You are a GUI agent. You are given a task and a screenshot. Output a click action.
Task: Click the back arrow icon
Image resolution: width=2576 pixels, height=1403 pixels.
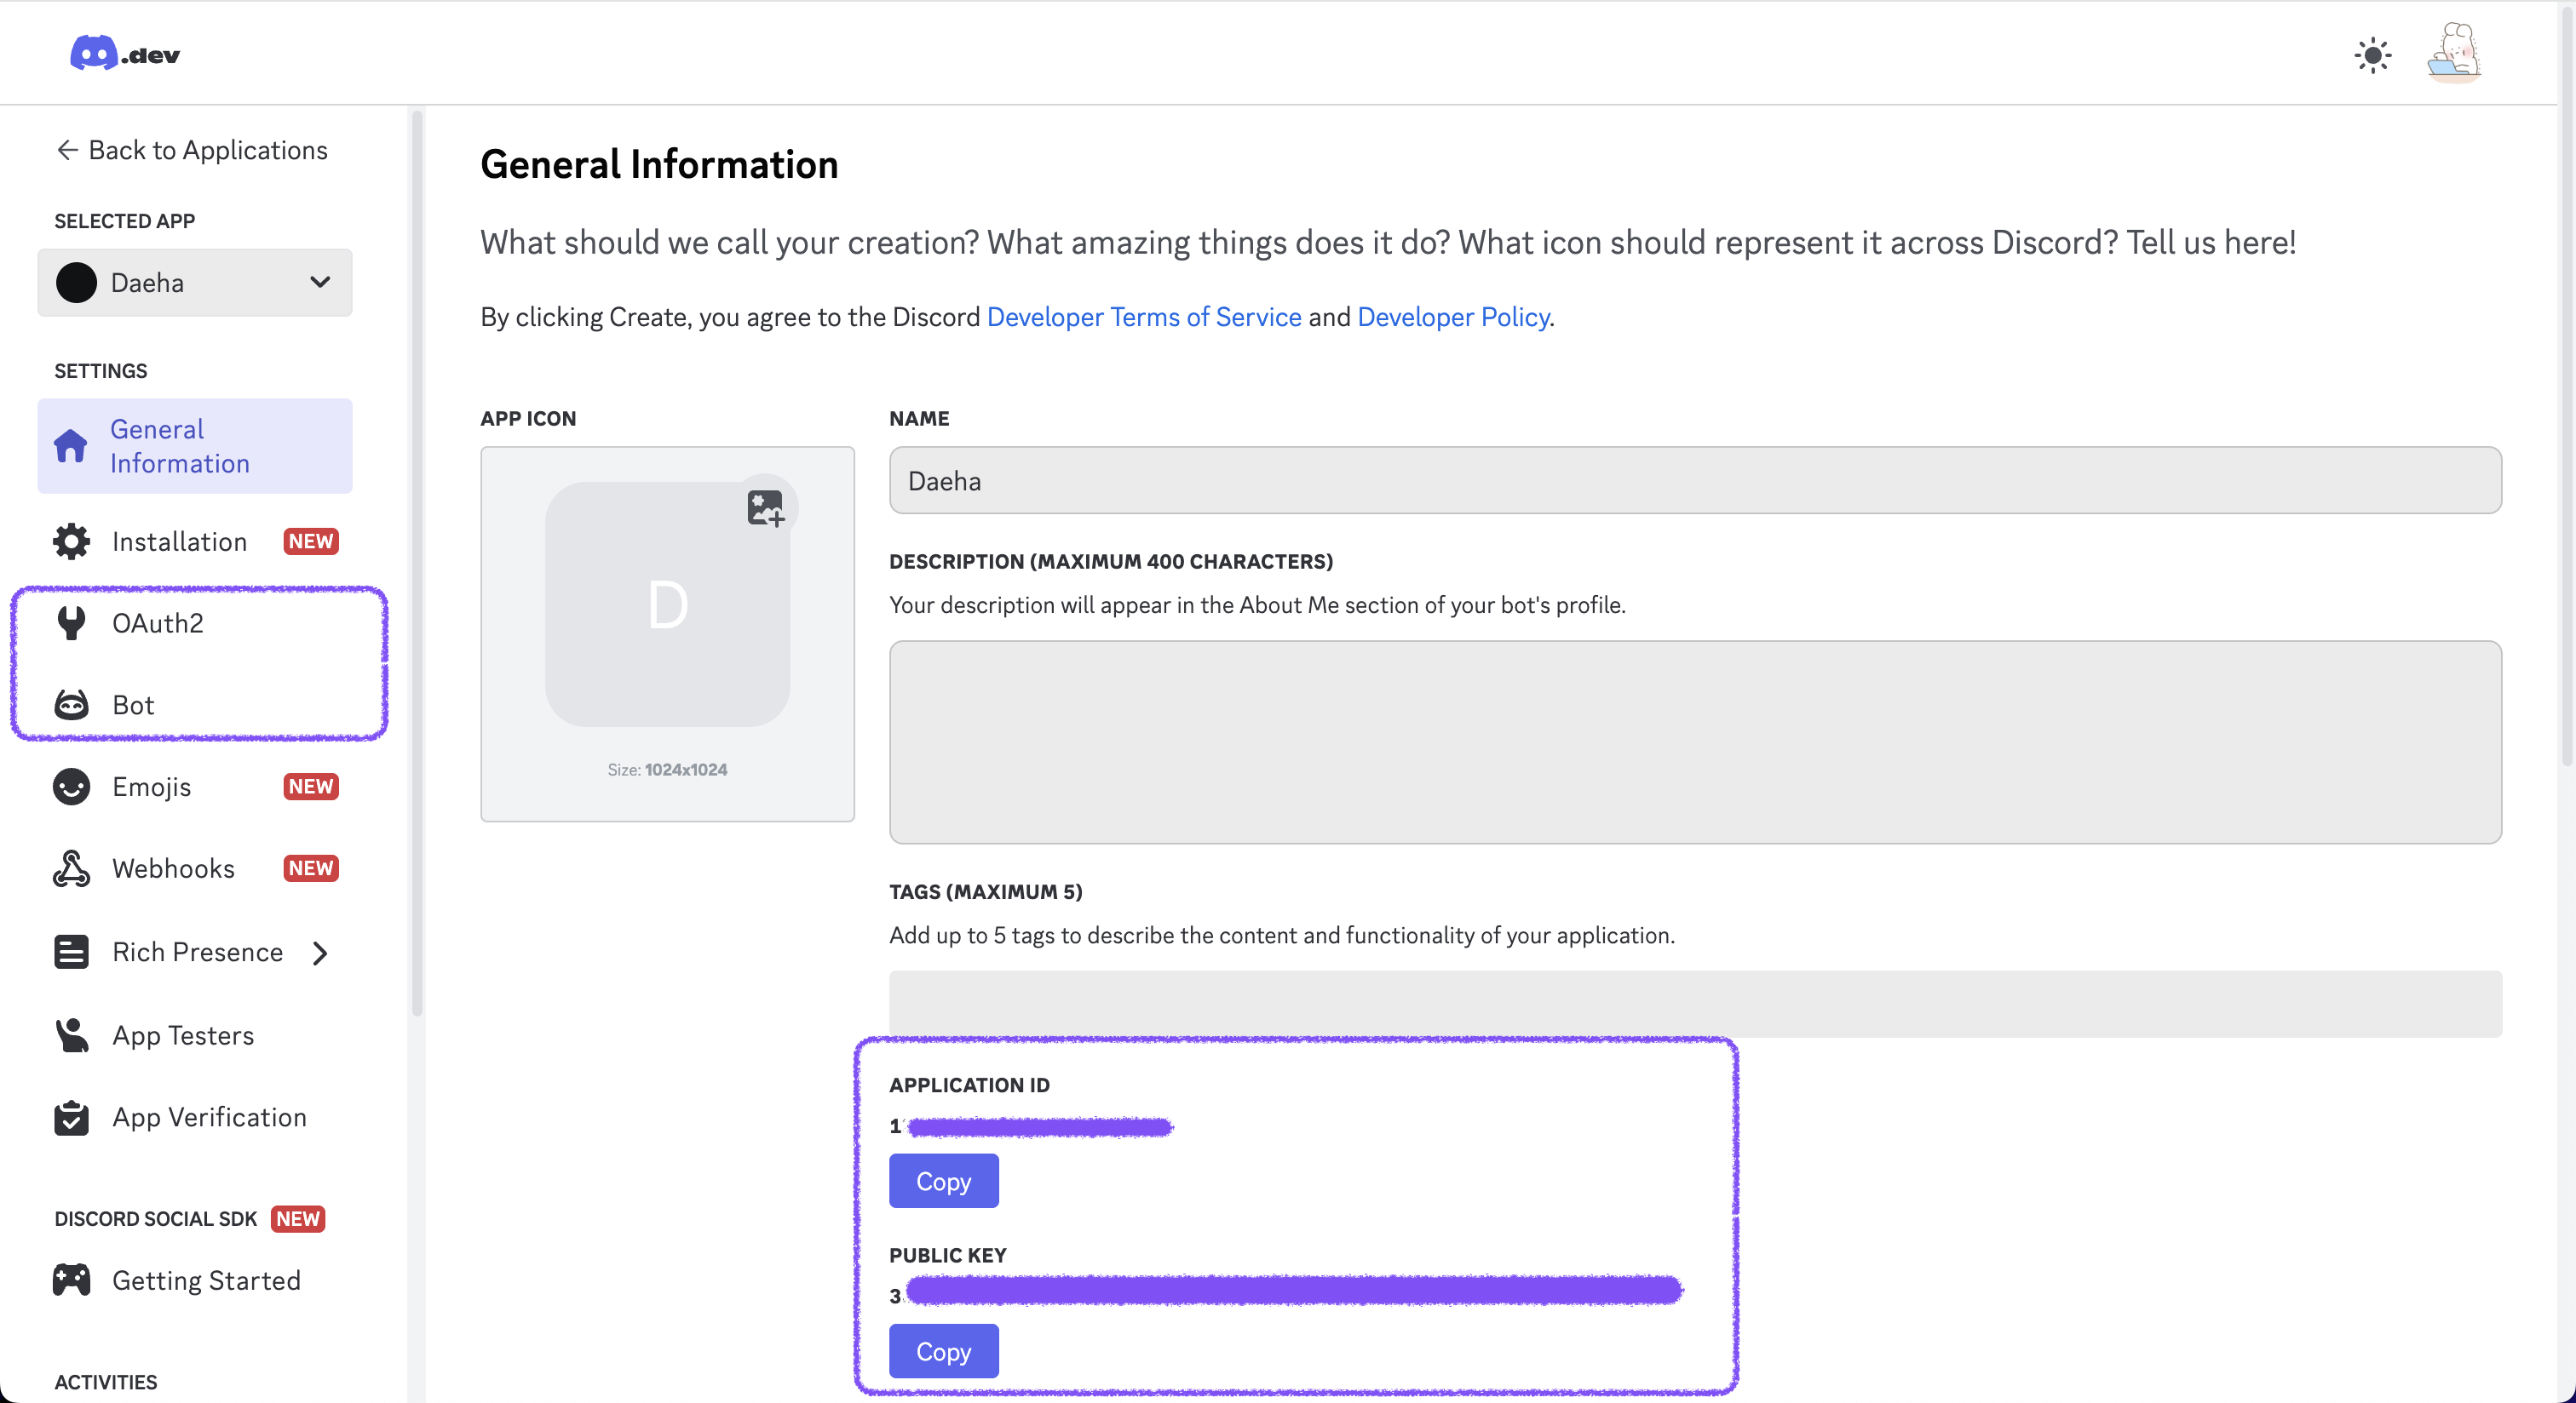point(67,150)
